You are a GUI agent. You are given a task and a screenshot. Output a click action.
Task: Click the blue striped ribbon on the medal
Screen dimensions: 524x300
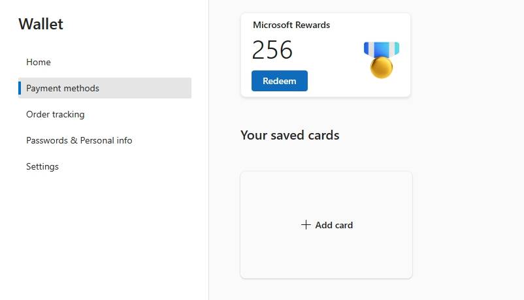point(382,49)
